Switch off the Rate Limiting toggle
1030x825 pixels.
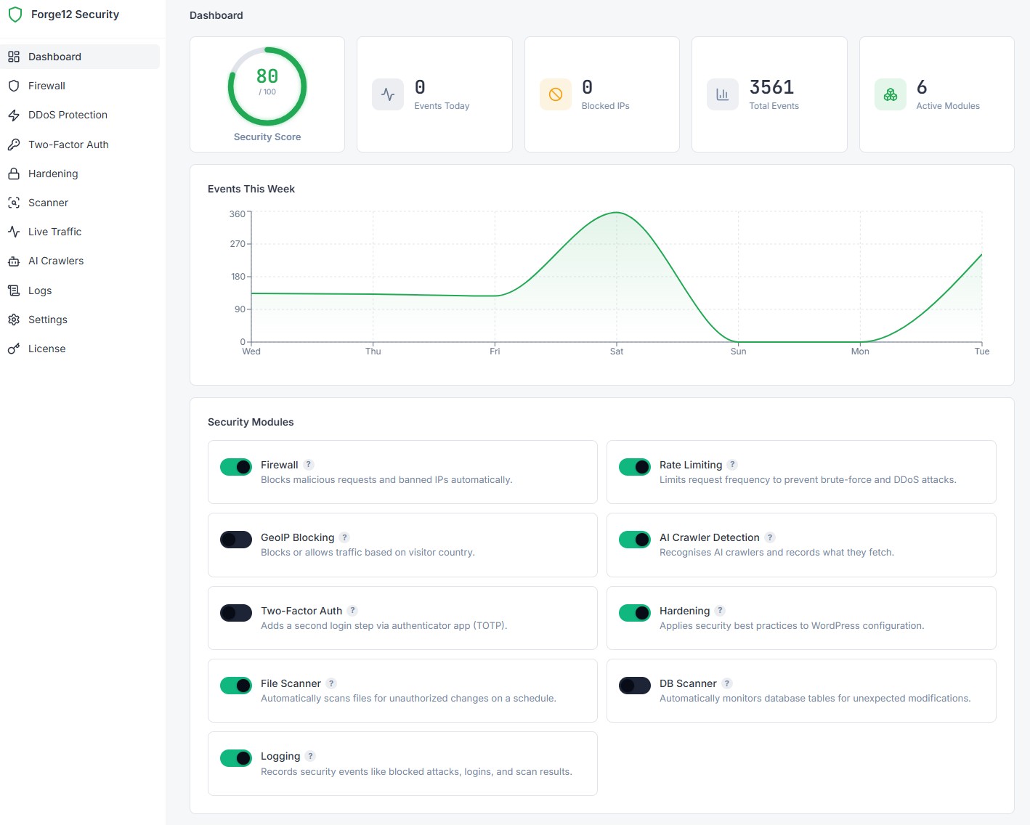635,467
